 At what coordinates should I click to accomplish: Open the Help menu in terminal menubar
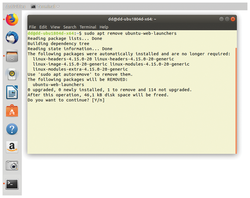click(104, 27)
